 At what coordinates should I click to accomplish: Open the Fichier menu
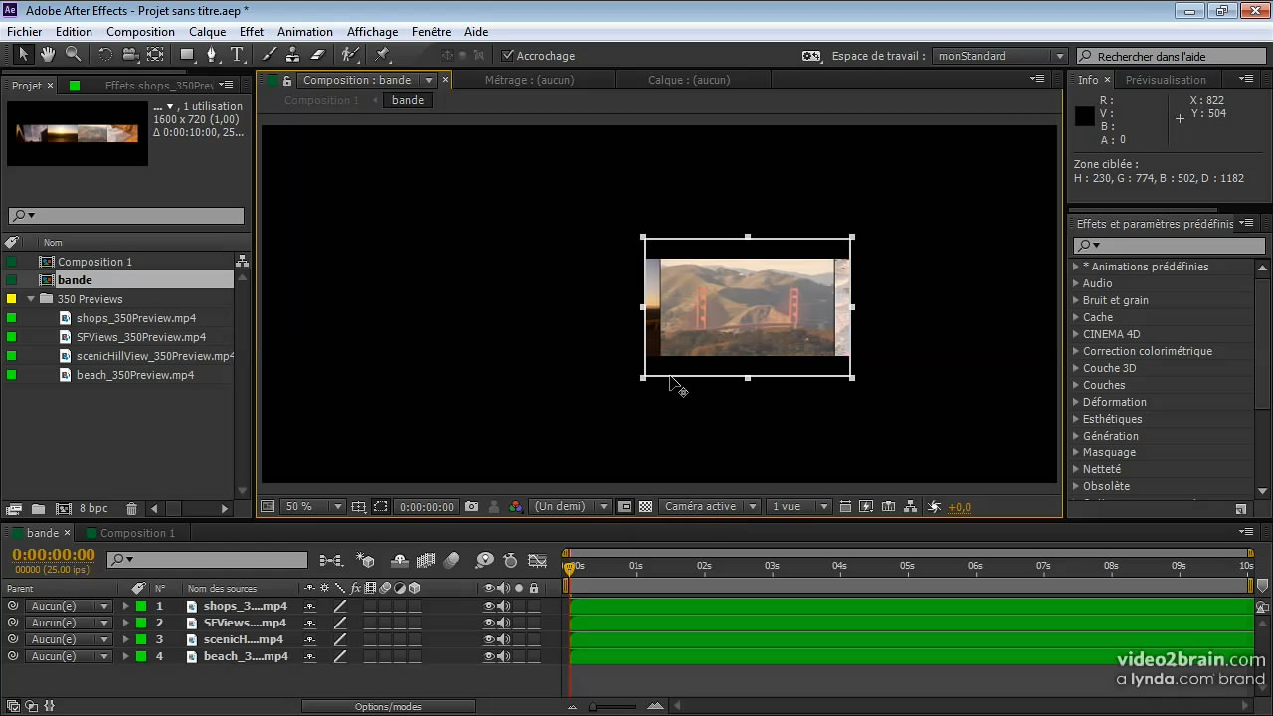tap(25, 32)
